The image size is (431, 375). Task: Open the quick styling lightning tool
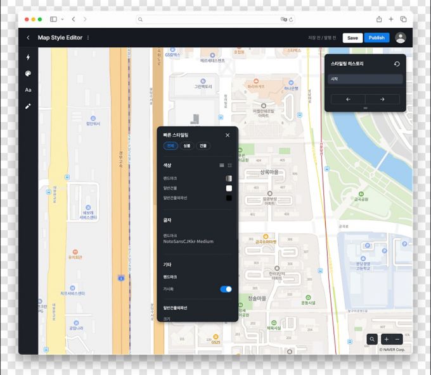tap(28, 58)
